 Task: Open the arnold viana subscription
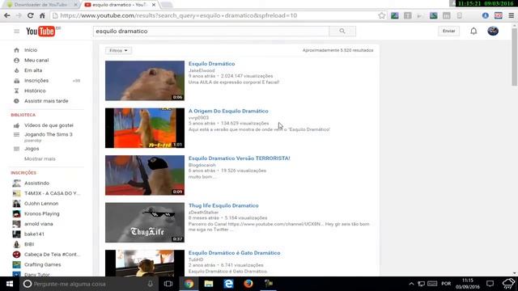38,224
